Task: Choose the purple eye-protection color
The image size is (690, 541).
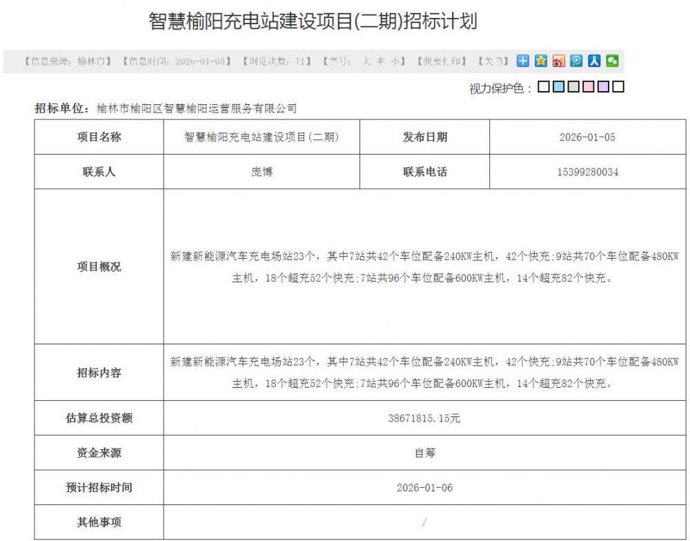Action: point(603,87)
